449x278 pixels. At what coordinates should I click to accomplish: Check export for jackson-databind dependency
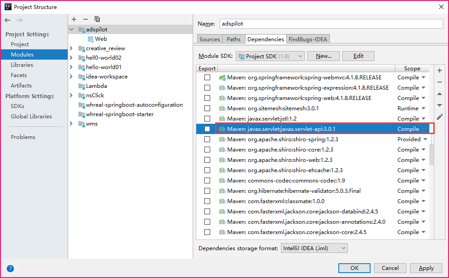(x=207, y=212)
